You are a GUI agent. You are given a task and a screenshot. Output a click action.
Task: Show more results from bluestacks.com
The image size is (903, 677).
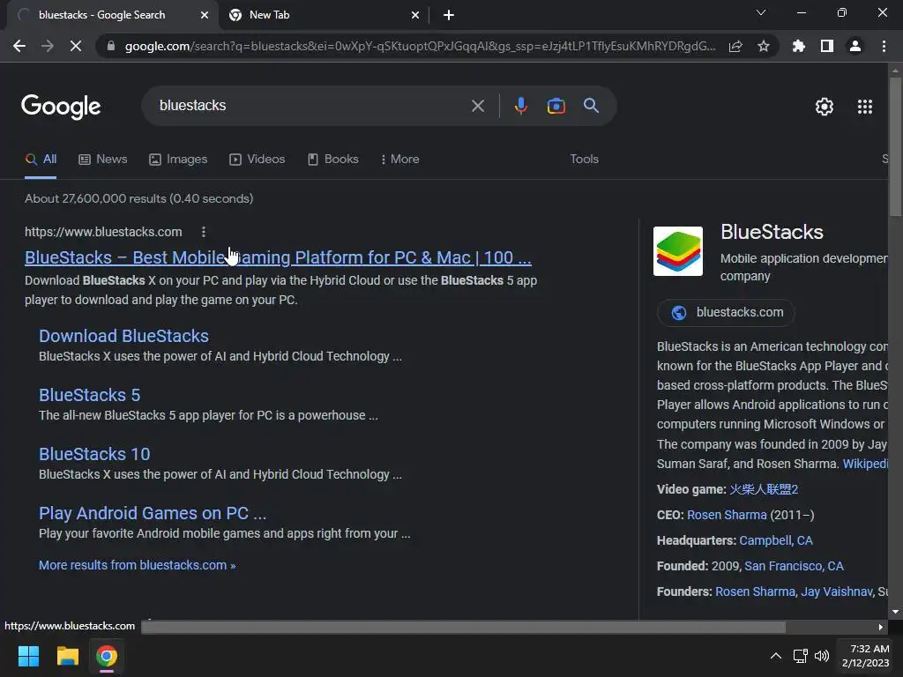click(137, 565)
